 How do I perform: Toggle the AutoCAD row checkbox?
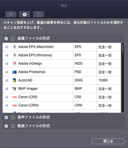click(x=7, y=80)
